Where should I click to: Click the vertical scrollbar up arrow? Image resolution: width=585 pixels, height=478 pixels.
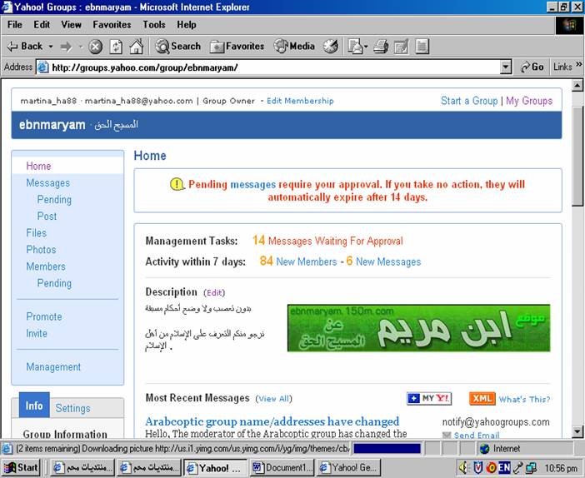click(577, 86)
